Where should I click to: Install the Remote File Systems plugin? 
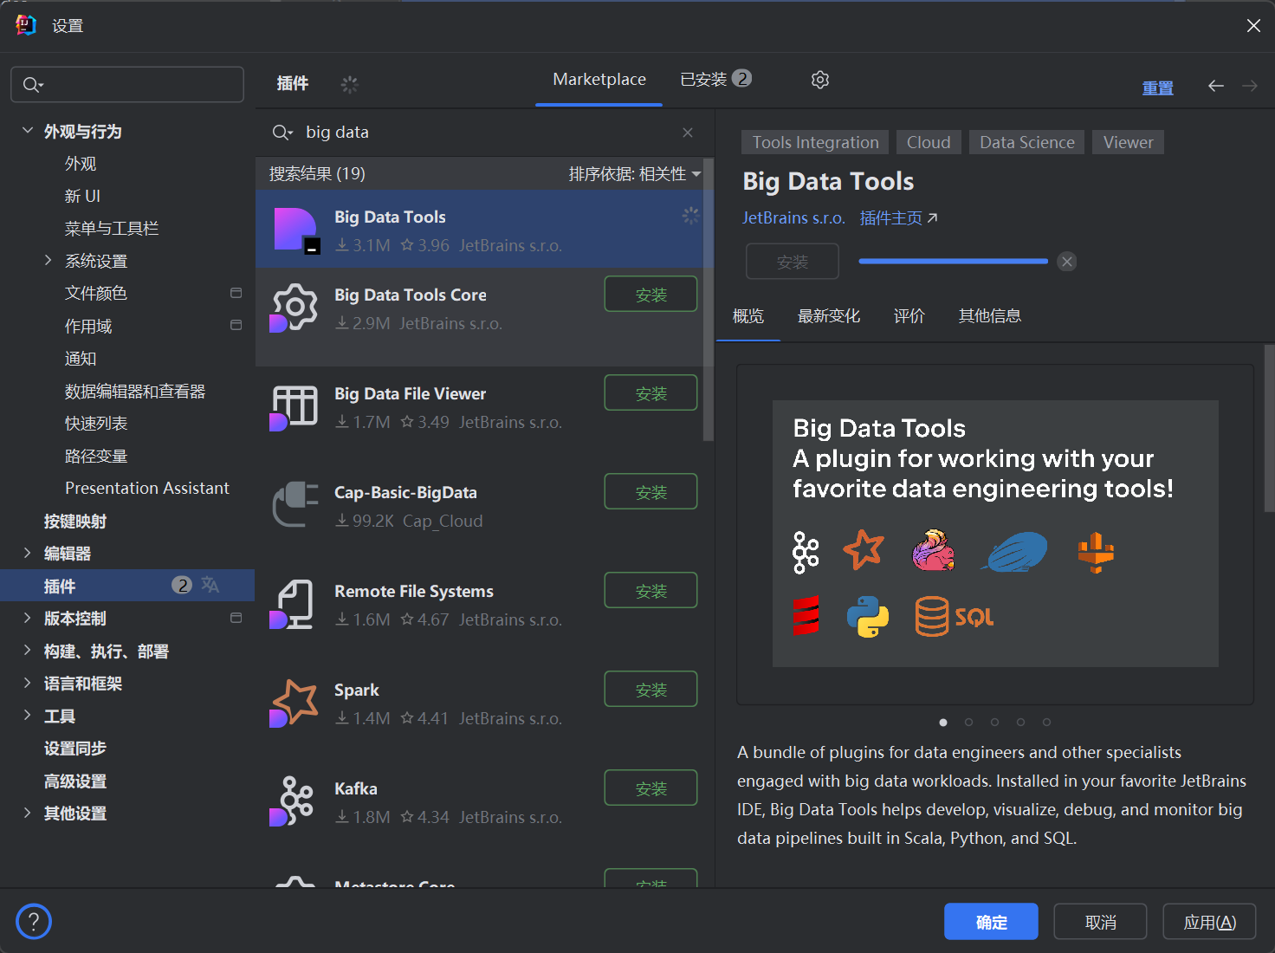[x=650, y=590]
